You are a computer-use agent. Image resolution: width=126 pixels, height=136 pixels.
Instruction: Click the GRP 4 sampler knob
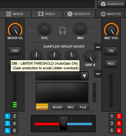[x=90, y=57]
